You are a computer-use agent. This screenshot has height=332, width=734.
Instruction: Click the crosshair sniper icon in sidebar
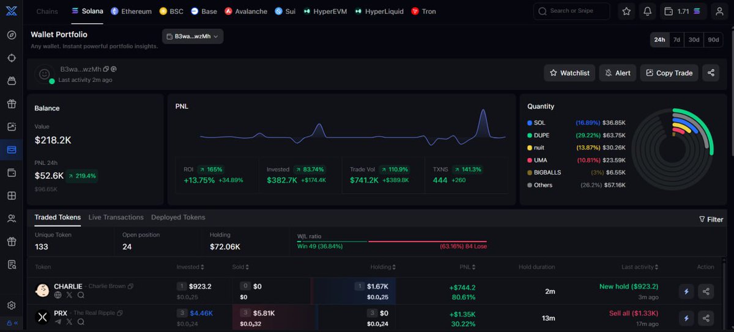click(12, 58)
